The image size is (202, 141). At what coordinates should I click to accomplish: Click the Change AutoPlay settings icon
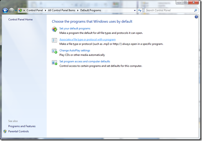(x=54, y=51)
